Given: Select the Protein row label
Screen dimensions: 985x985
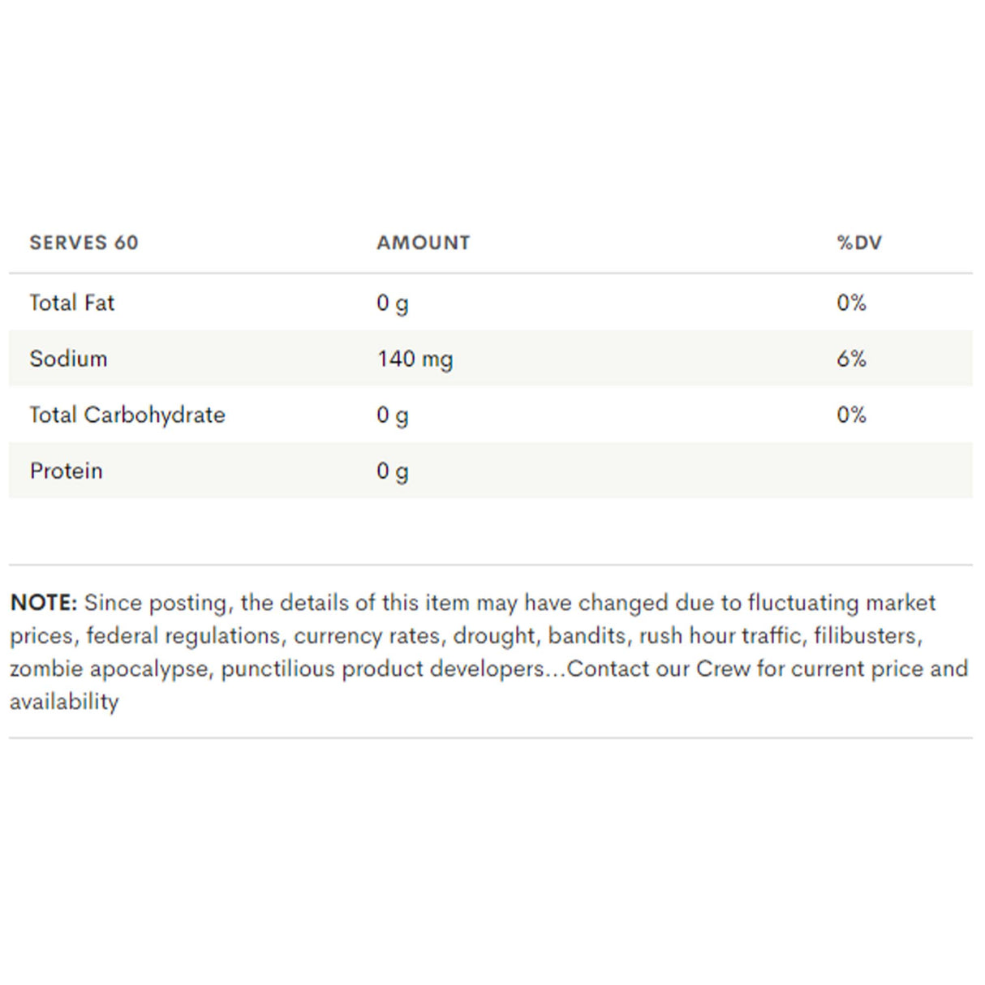Looking at the screenshot, I should coord(66,471).
